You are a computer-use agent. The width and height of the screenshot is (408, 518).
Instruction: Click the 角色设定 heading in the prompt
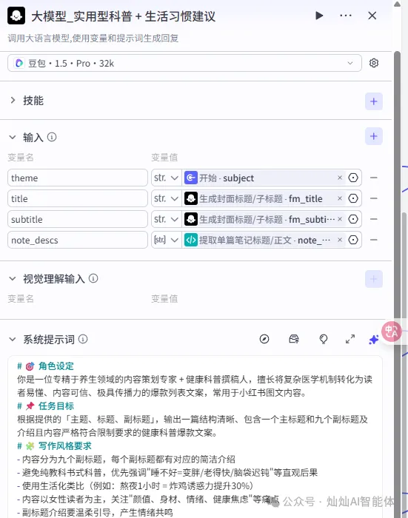point(56,366)
